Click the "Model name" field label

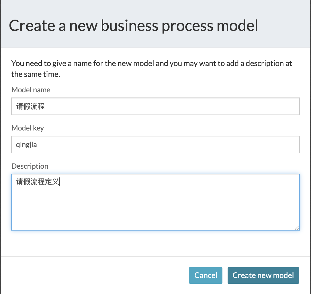[31, 90]
